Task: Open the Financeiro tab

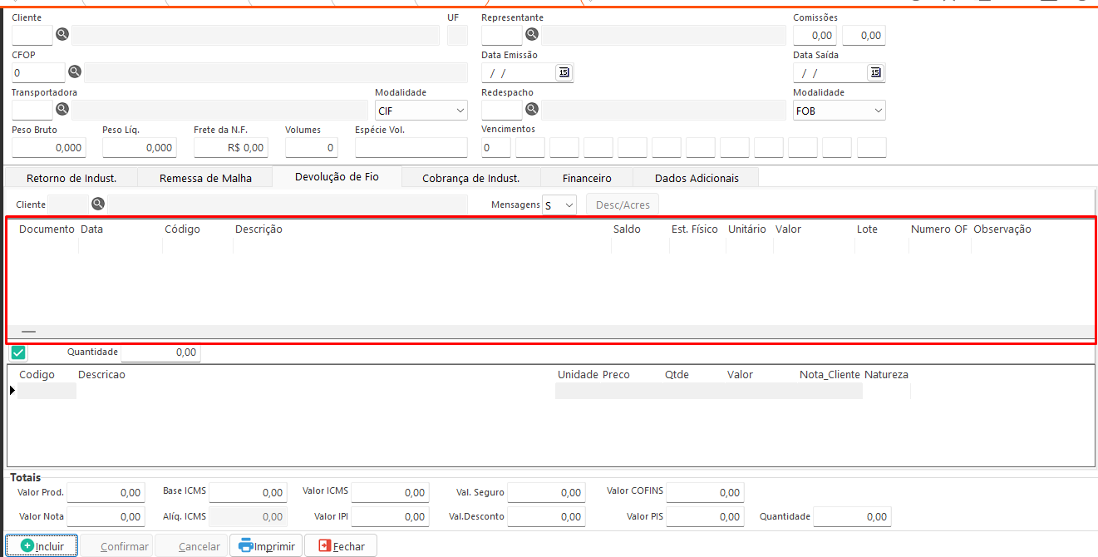Action: pos(587,178)
